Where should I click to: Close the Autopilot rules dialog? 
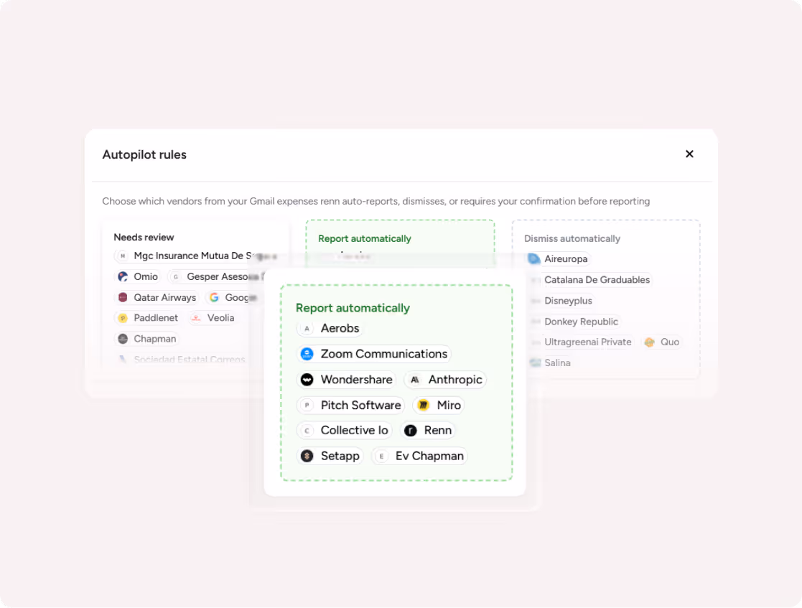click(689, 154)
